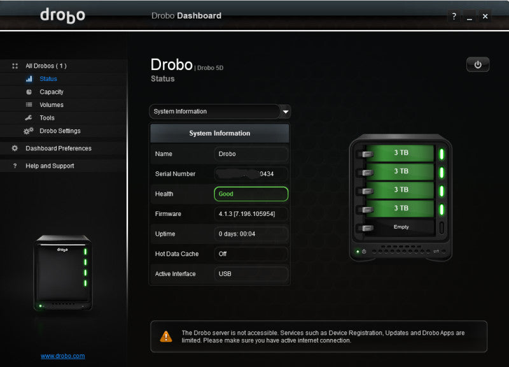Open the Status menu item
Screen dimensions: 509x367
coord(48,78)
